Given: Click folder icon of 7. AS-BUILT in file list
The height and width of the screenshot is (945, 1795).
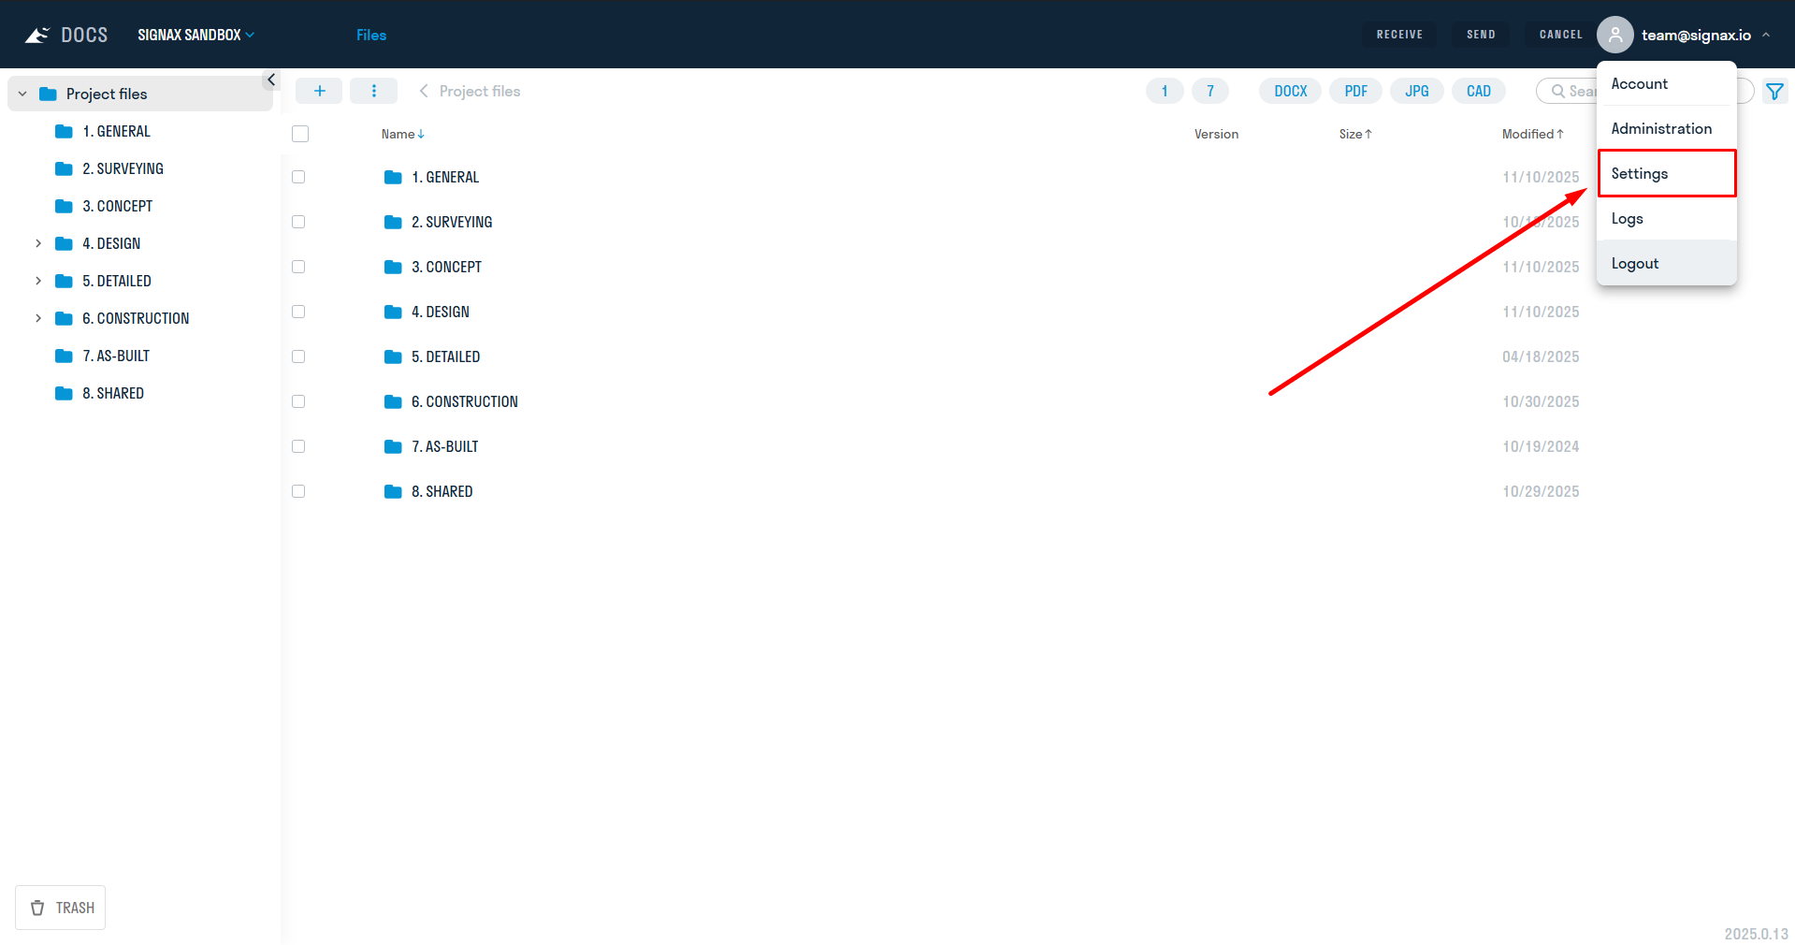Looking at the screenshot, I should pos(393,446).
